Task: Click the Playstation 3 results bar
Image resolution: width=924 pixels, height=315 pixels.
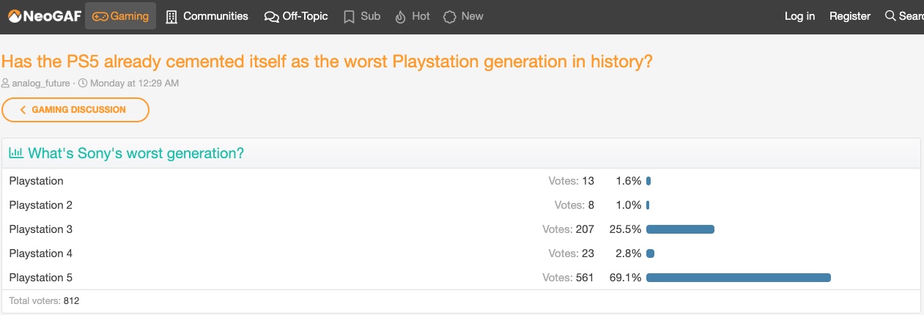Action: [x=680, y=229]
